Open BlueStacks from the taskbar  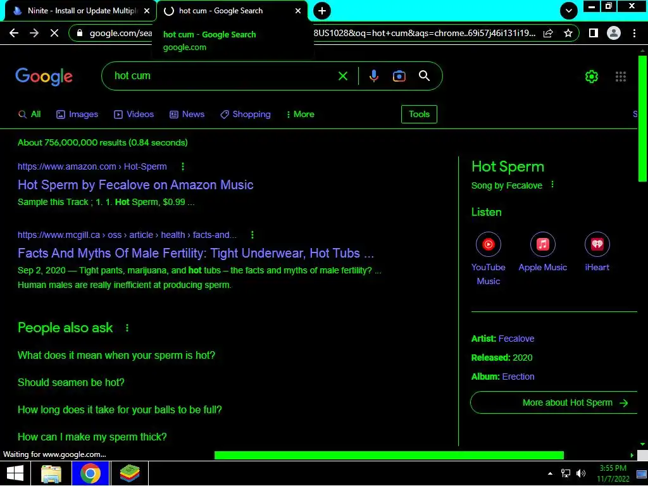130,473
